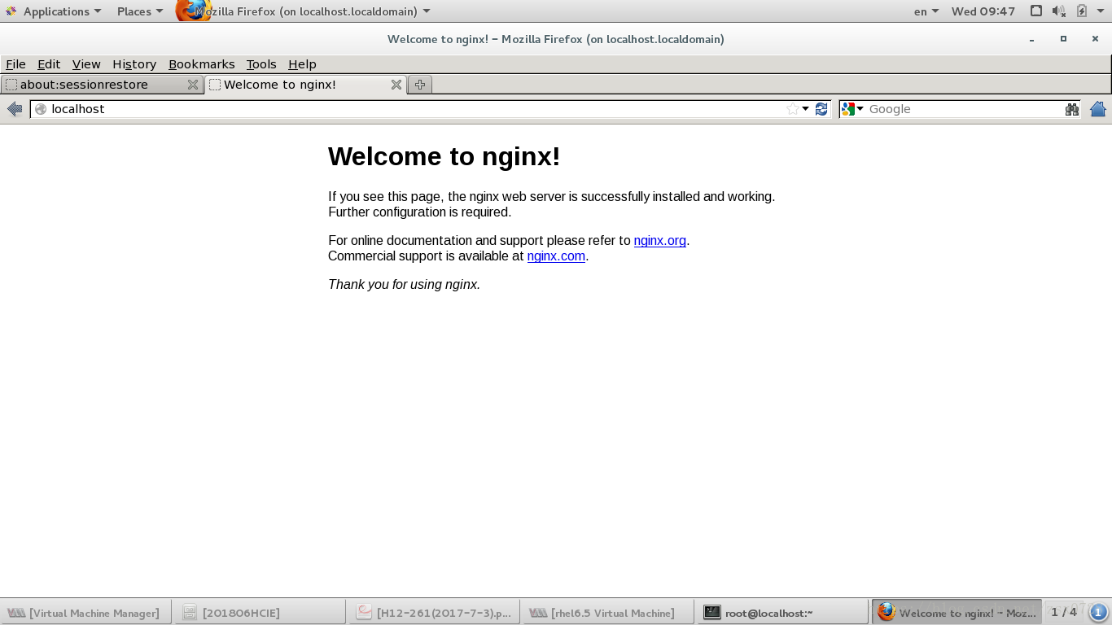The height and width of the screenshot is (625, 1112).
Task: Open the Bookmarks menu
Action: click(x=201, y=64)
